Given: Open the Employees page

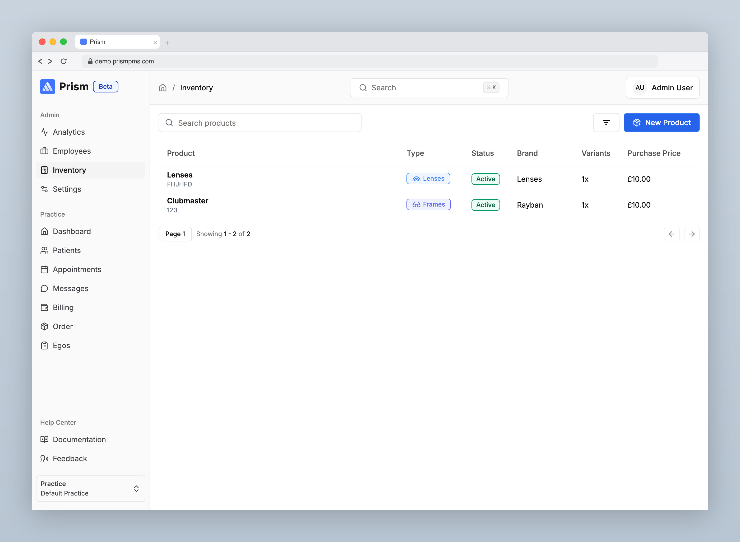Looking at the screenshot, I should pyautogui.click(x=72, y=151).
